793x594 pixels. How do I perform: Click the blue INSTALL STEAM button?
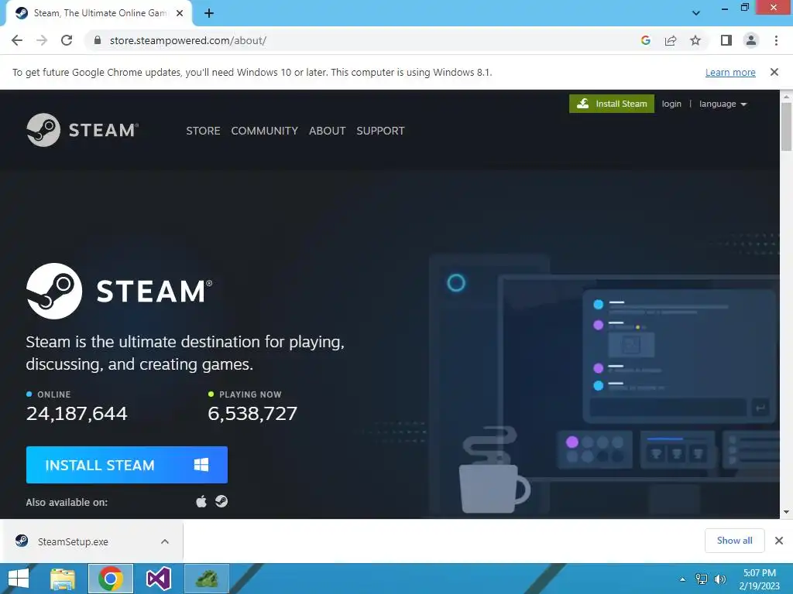coord(127,465)
